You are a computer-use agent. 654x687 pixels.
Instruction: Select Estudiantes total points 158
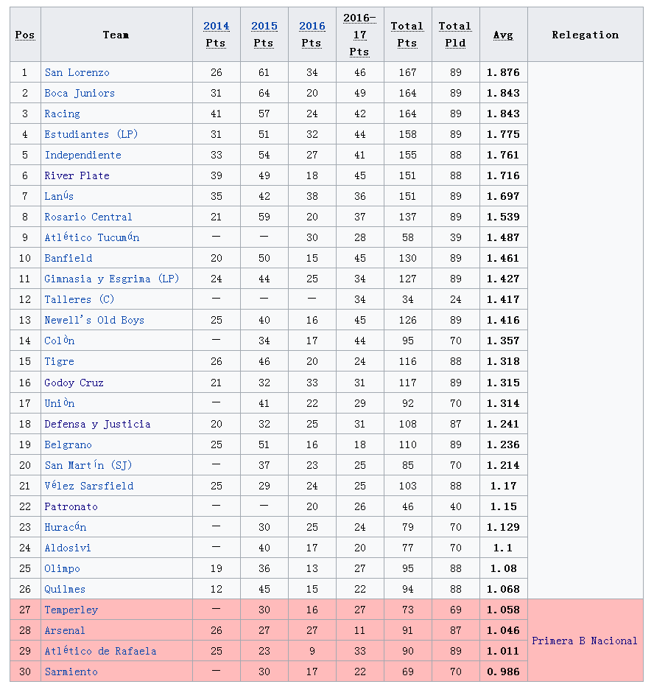tap(407, 134)
